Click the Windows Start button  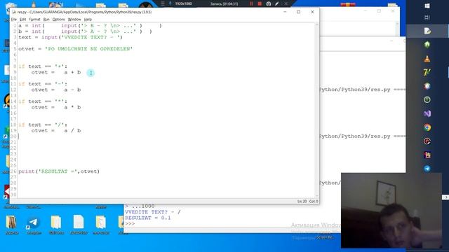click(427, 6)
